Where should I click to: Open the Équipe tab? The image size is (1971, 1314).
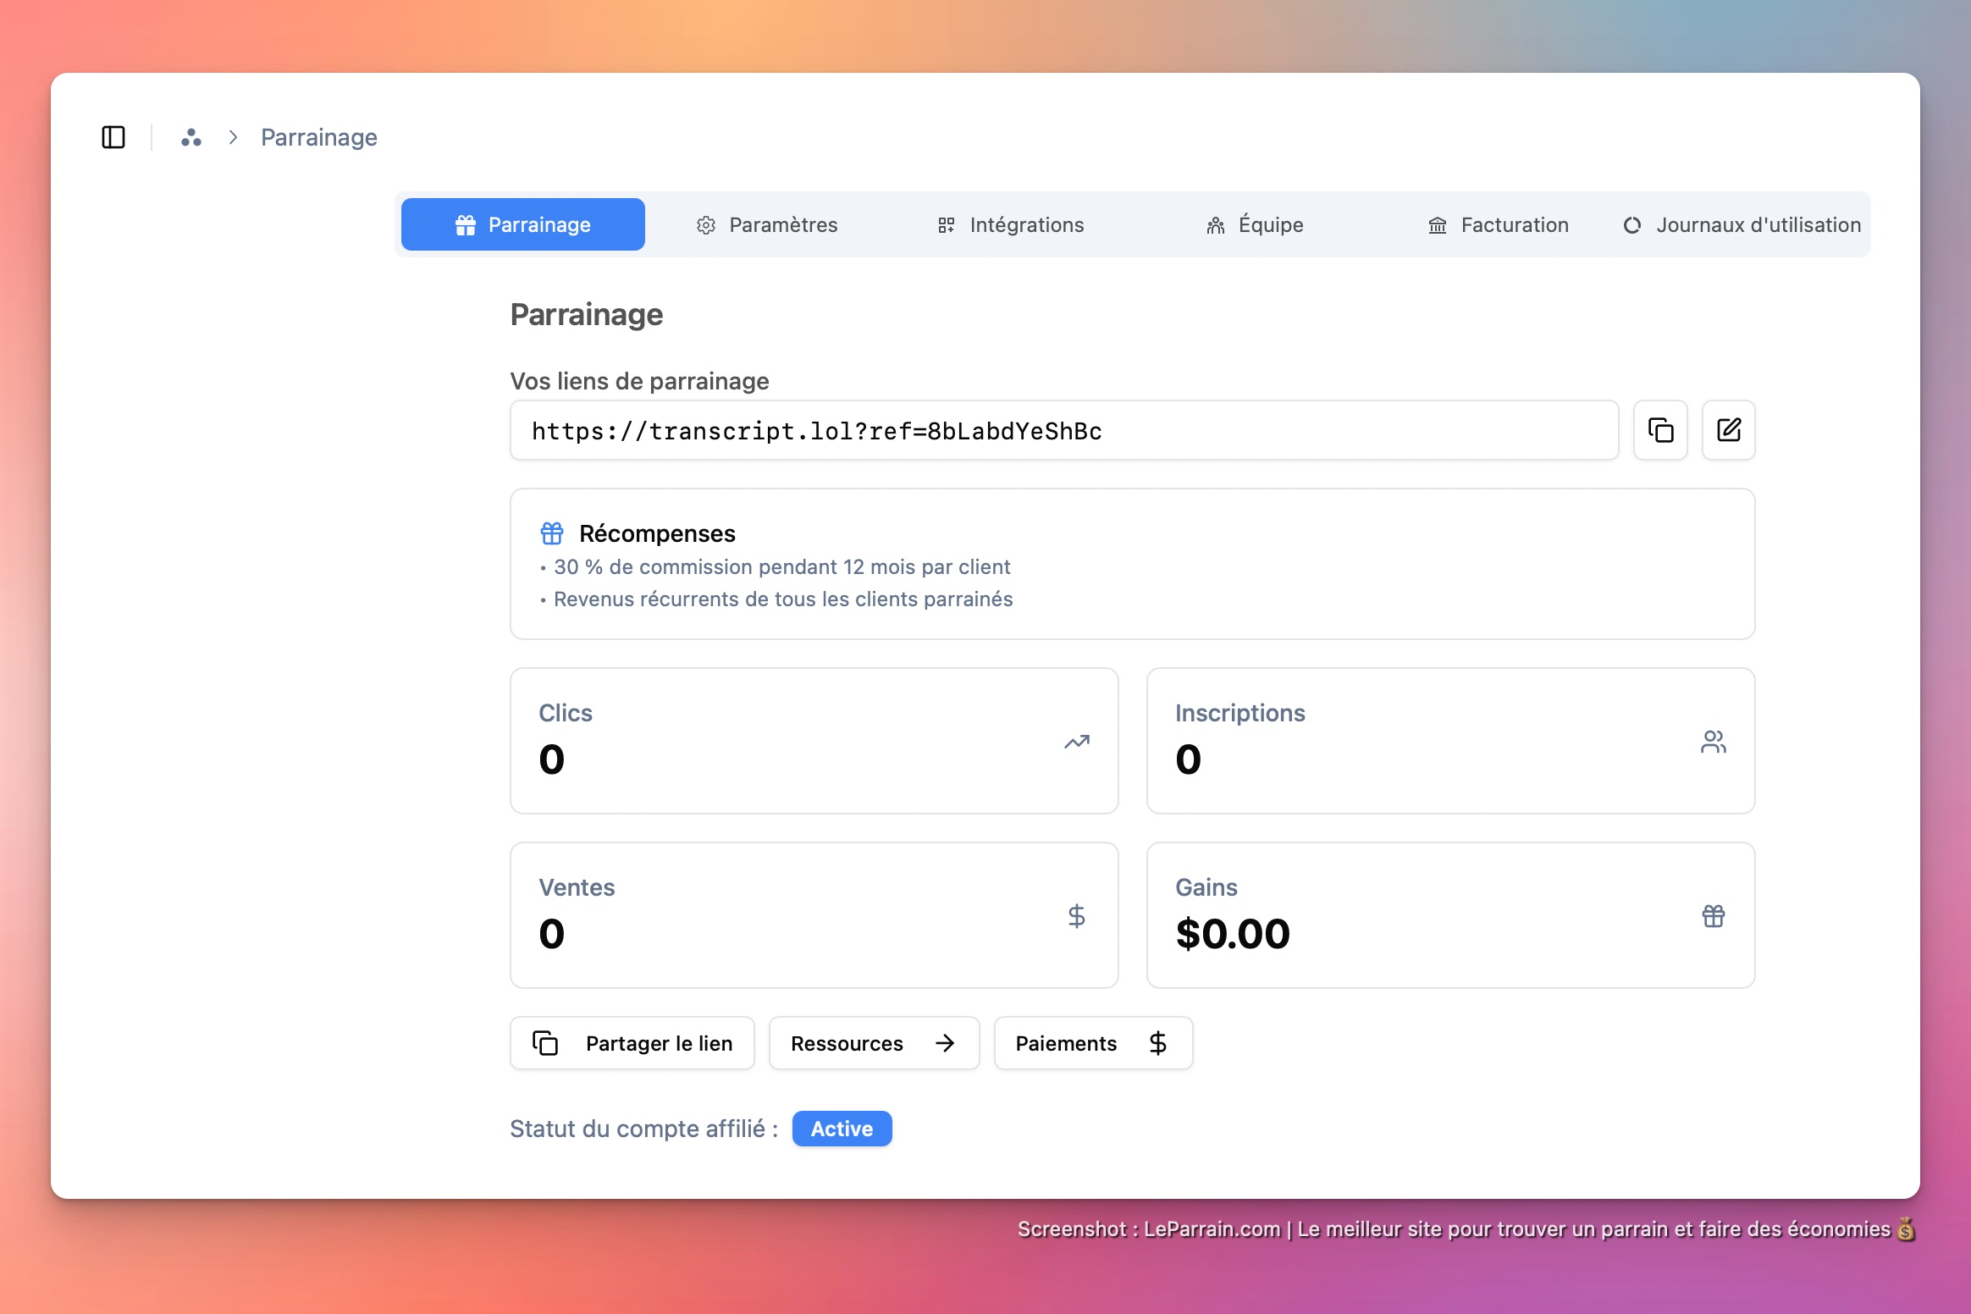[1255, 224]
